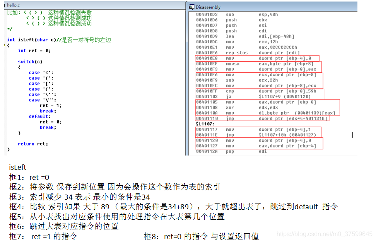Screen dimensions: 376x241
Task: Click the $L1107: label in Disassembly
Action: click(x=205, y=124)
